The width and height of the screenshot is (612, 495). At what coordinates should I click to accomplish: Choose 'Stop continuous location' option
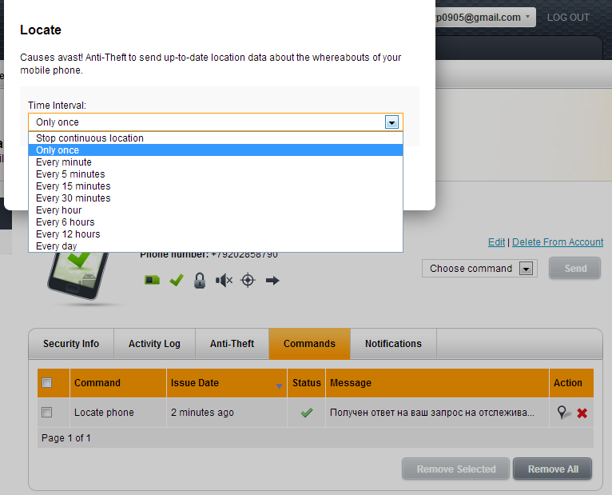pos(89,138)
